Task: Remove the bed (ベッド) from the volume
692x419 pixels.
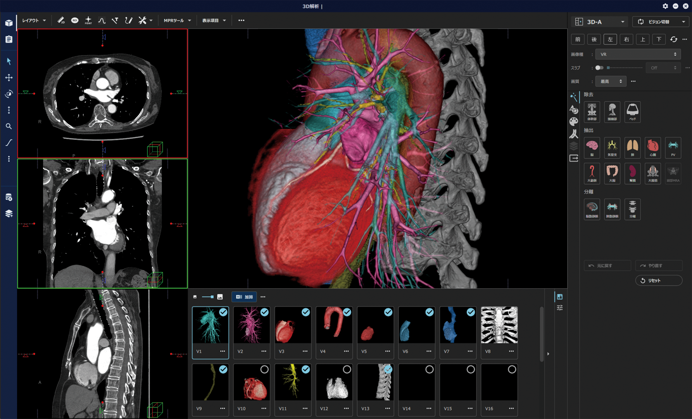Action: click(x=632, y=112)
